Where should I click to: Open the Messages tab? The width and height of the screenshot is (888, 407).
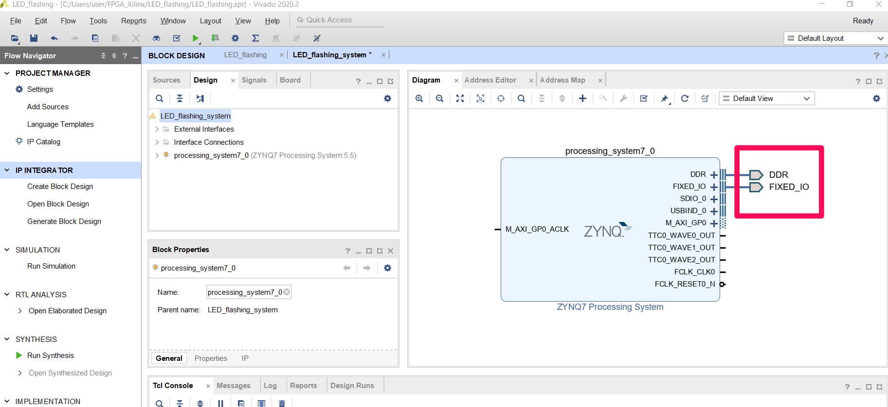coord(234,386)
